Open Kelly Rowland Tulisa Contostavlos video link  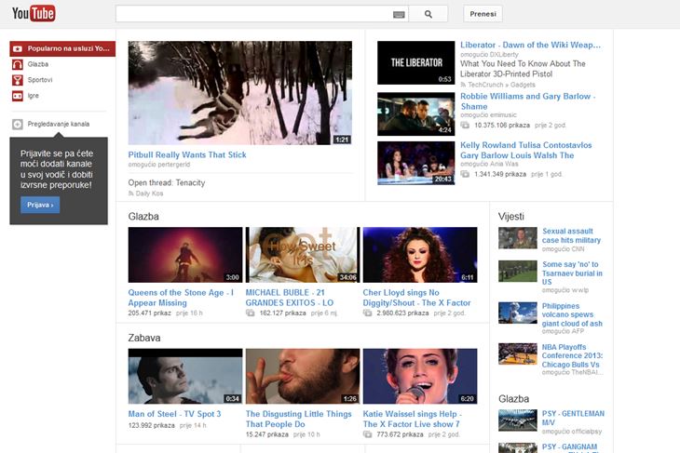click(525, 151)
